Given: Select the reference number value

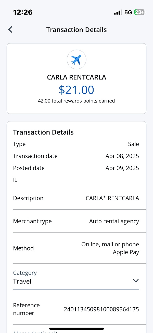Looking at the screenshot, I should click(x=101, y=309).
